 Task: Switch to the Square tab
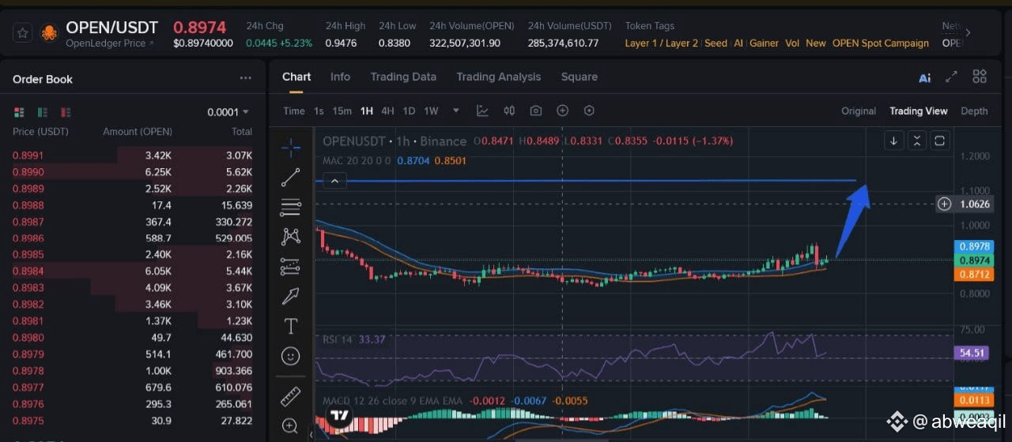coord(580,77)
